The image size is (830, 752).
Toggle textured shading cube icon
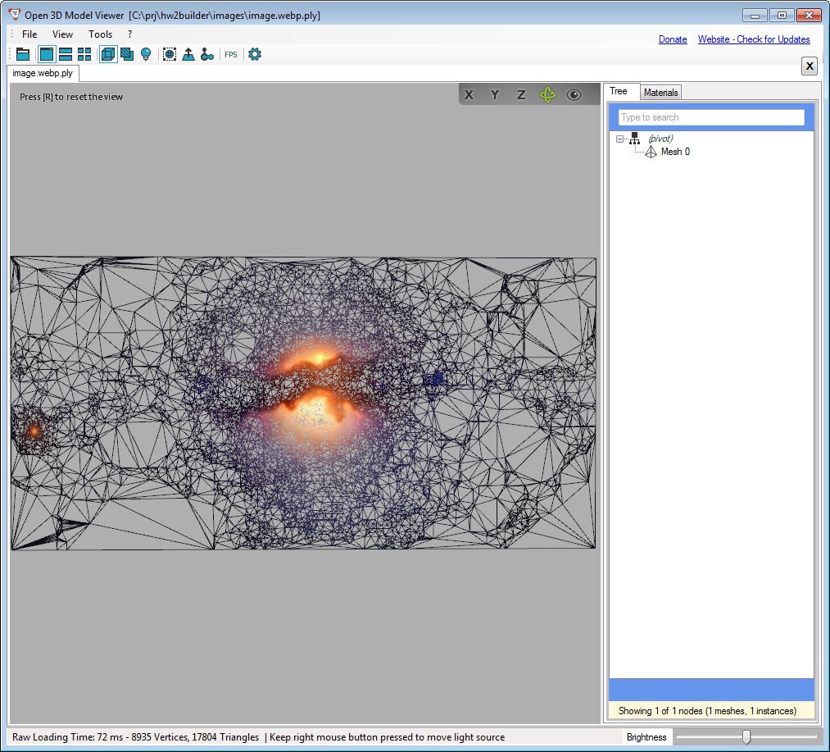[127, 54]
